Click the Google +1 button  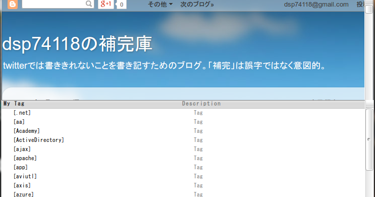click(x=105, y=4)
